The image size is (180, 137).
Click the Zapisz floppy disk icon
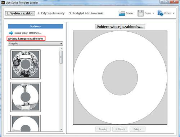(140, 13)
